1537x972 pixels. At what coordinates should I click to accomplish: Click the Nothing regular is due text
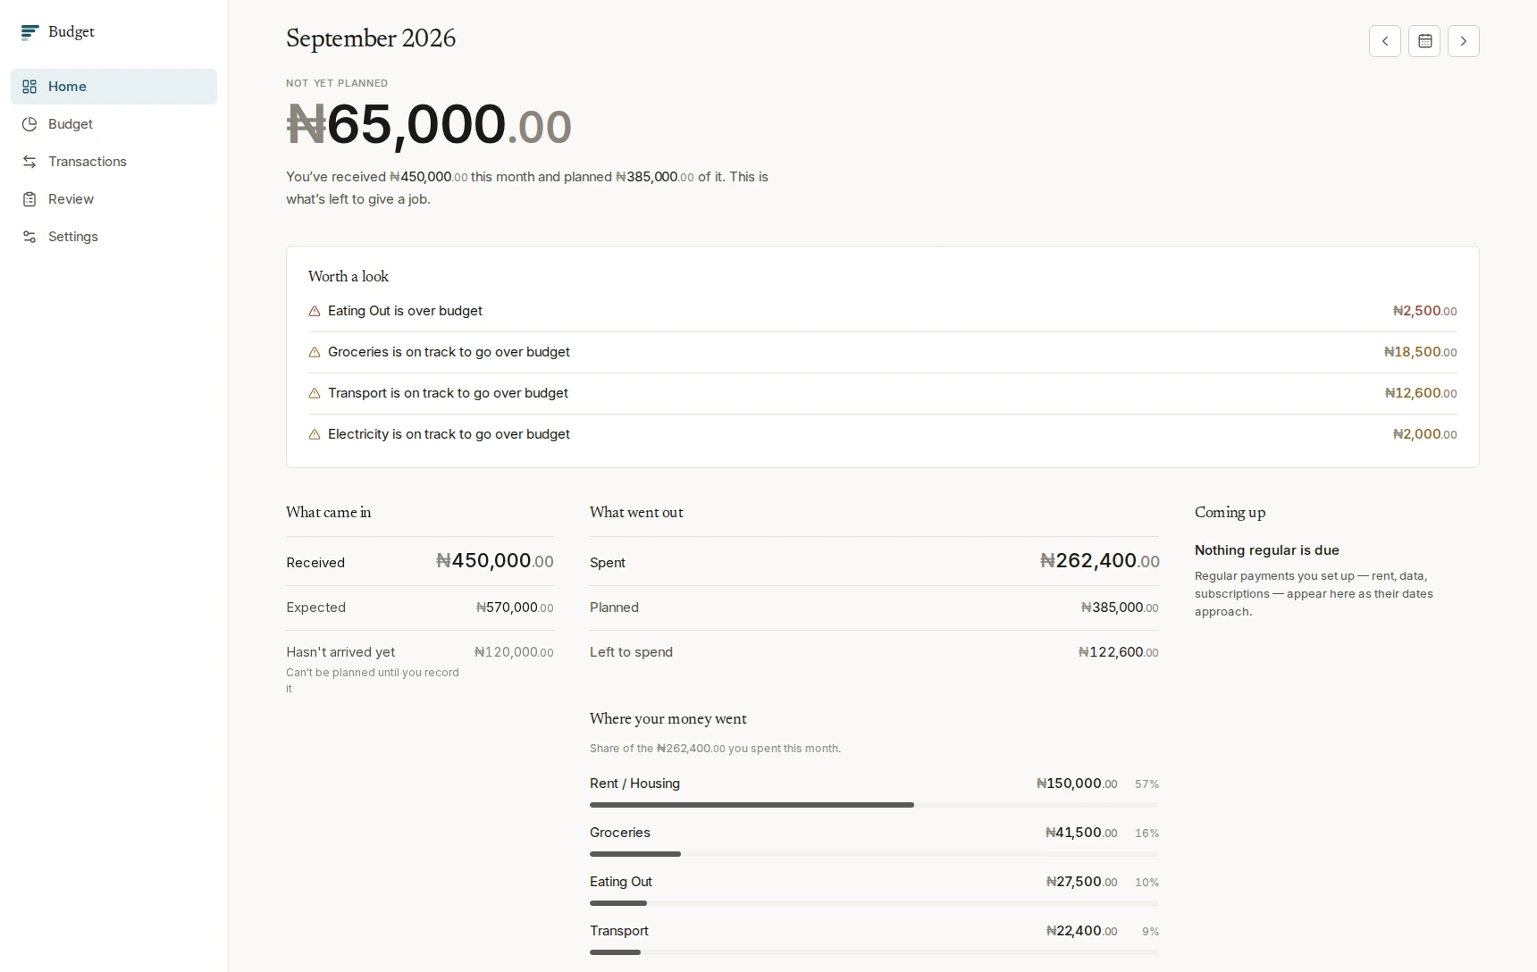pyautogui.click(x=1267, y=550)
